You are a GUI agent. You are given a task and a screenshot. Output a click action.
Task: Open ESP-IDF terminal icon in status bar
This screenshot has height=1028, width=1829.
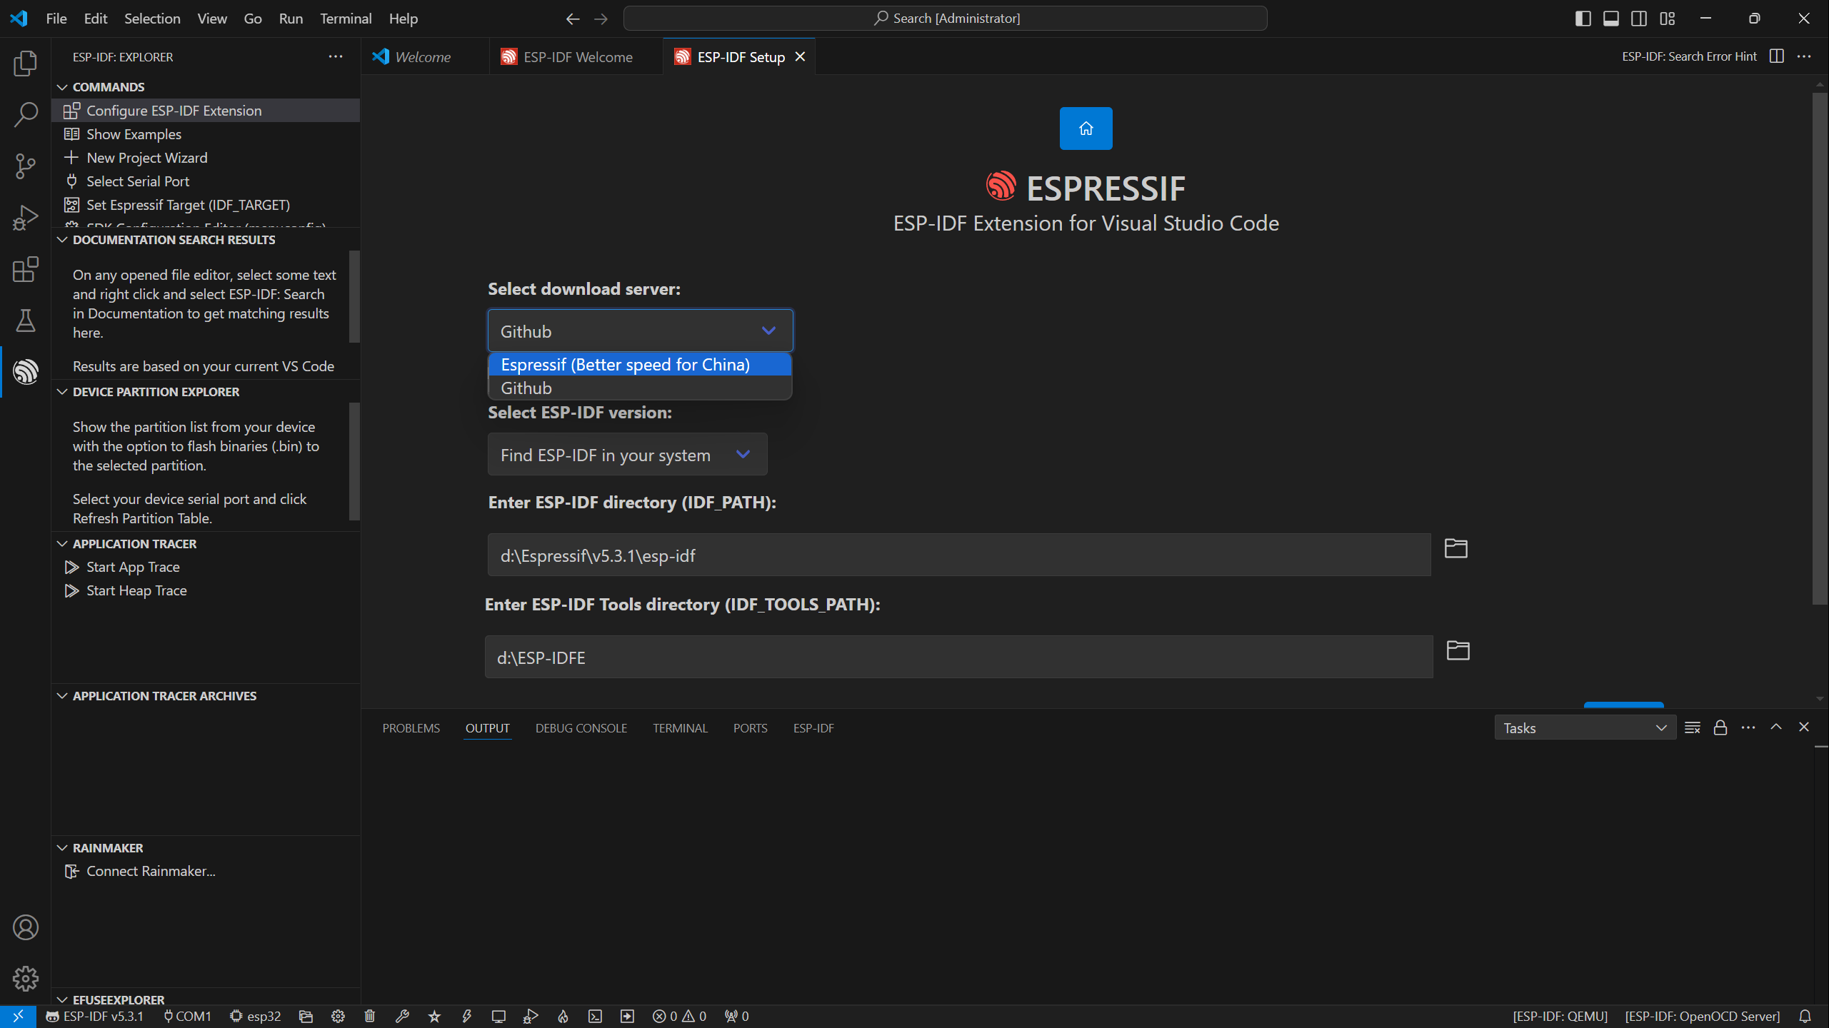[x=595, y=1016]
